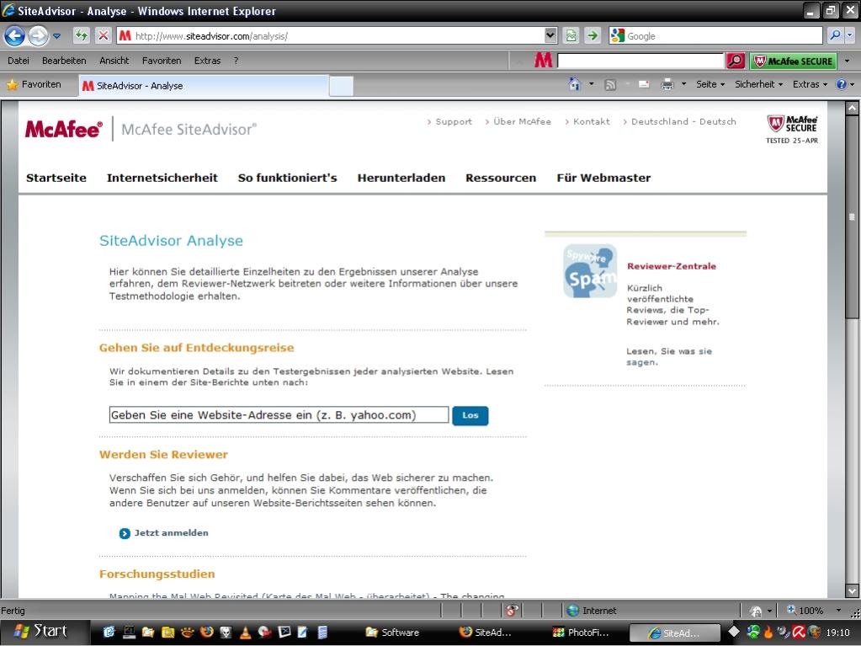Viewport: 861px width, 646px height.
Task: Open McAfee toolbar options dropdown arrow
Action: [847, 61]
